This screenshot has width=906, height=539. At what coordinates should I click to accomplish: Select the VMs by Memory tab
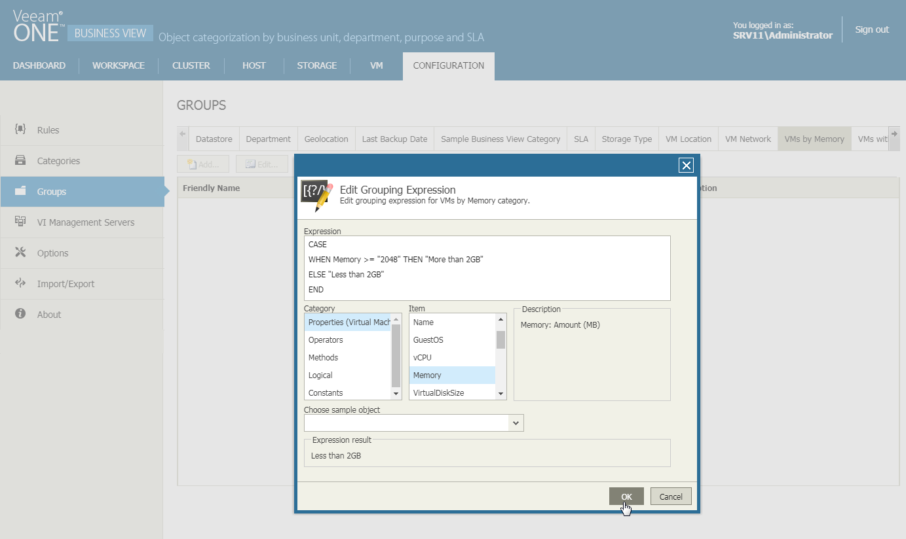(x=814, y=139)
